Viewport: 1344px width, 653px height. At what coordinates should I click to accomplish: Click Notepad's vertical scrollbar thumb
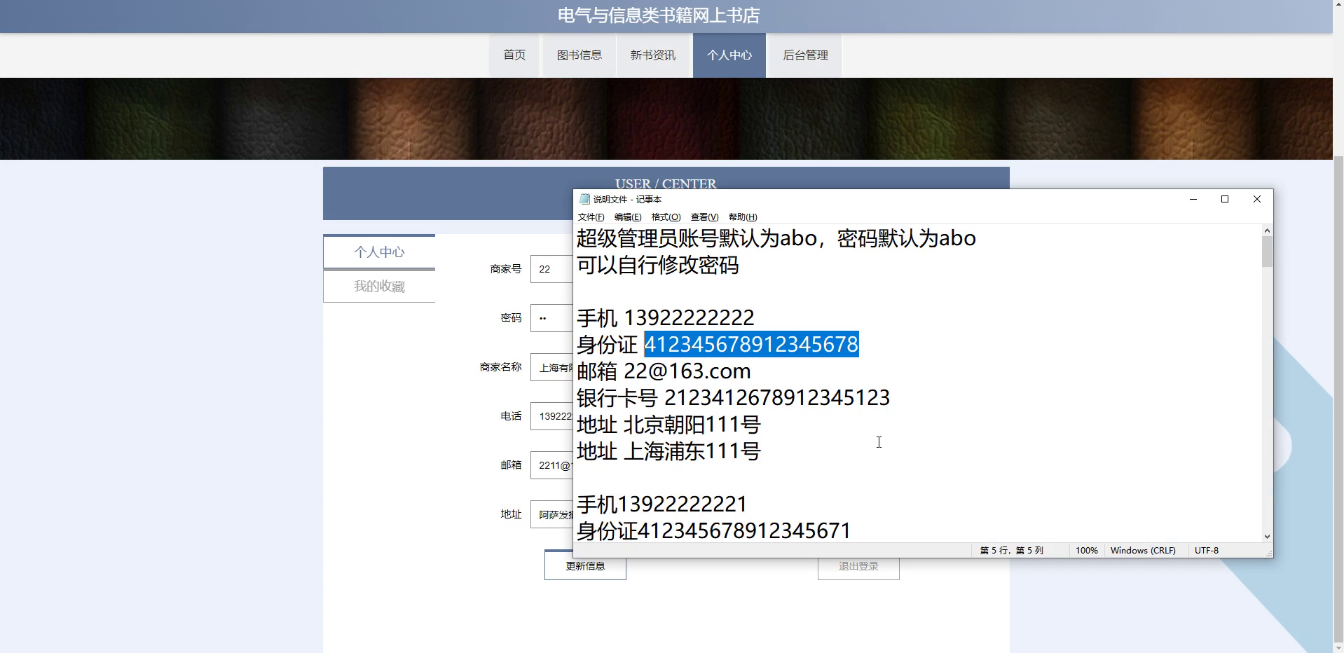click(x=1267, y=252)
